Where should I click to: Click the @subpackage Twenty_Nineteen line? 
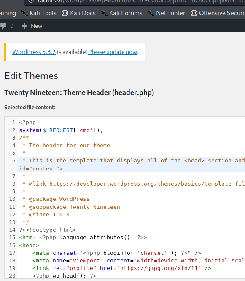tap(71, 207)
